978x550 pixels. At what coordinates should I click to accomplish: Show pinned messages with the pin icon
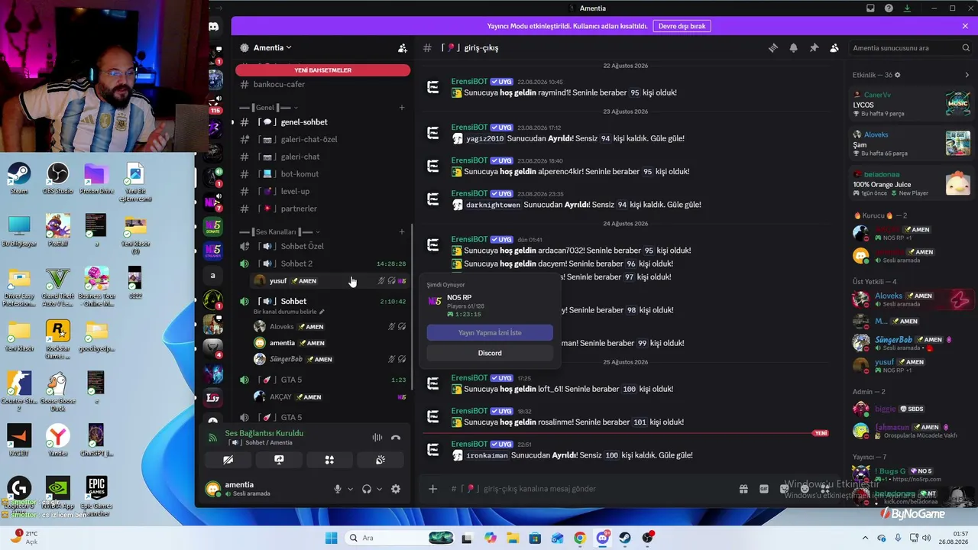click(x=814, y=47)
